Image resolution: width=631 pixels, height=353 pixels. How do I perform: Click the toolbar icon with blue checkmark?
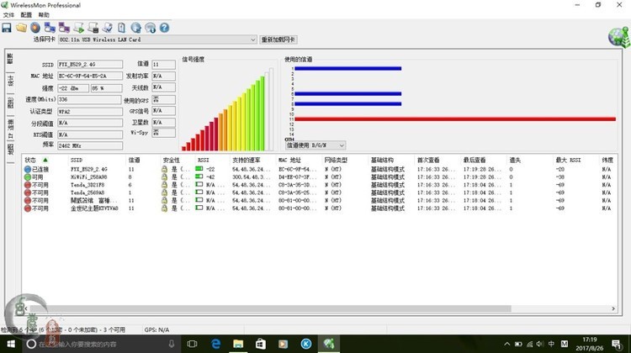click(107, 28)
